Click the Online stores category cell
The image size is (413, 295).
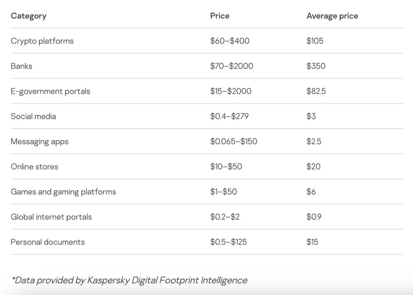click(x=34, y=167)
